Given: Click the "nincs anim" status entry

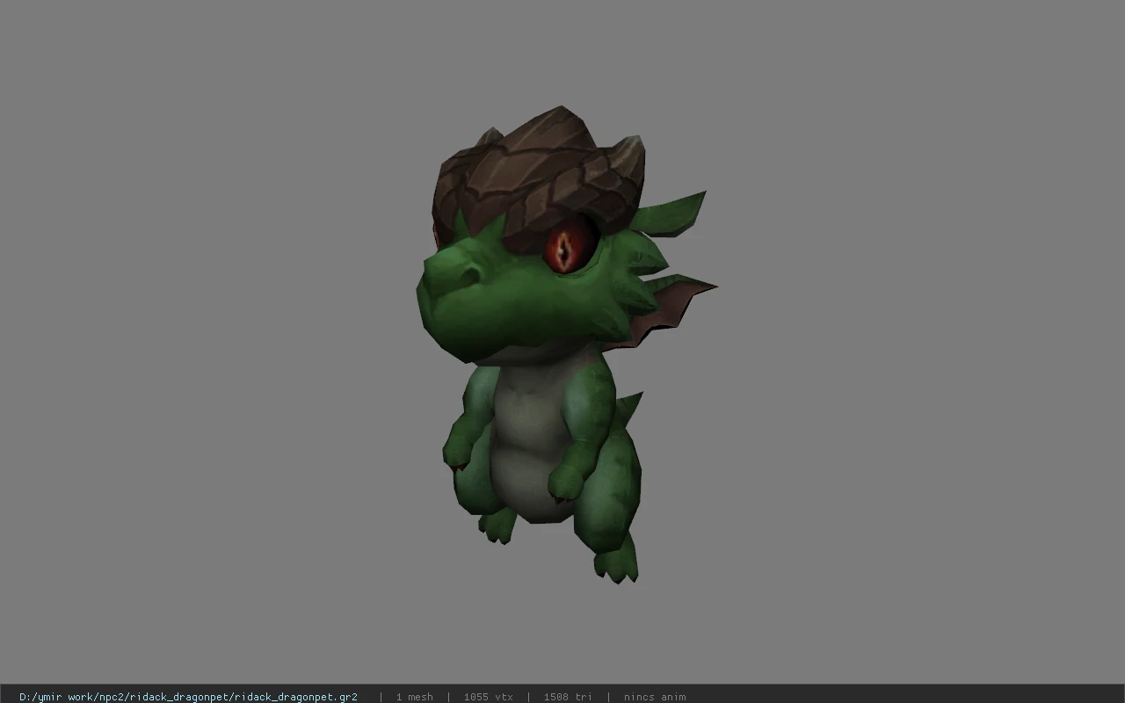Looking at the screenshot, I should 655,697.
